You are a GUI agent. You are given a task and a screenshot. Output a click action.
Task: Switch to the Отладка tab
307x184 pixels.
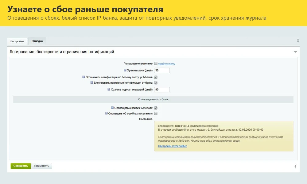37,41
